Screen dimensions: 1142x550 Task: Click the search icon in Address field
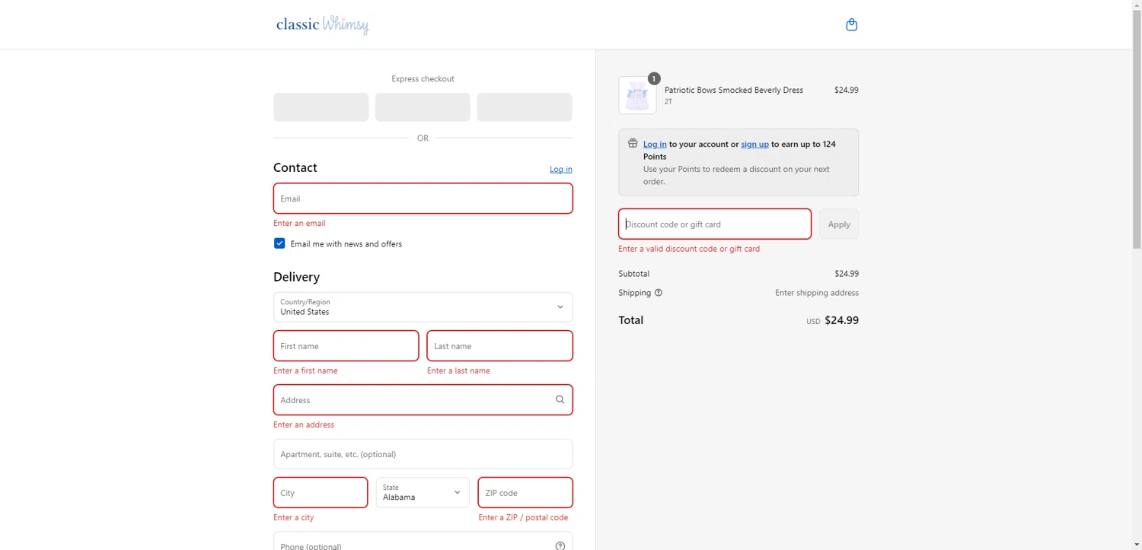point(560,399)
